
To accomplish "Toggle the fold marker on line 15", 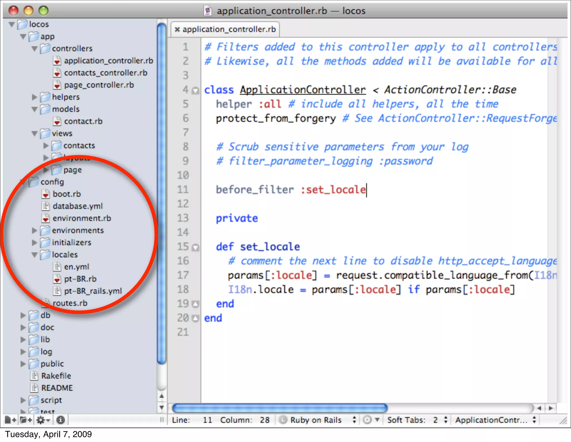I will [196, 248].
